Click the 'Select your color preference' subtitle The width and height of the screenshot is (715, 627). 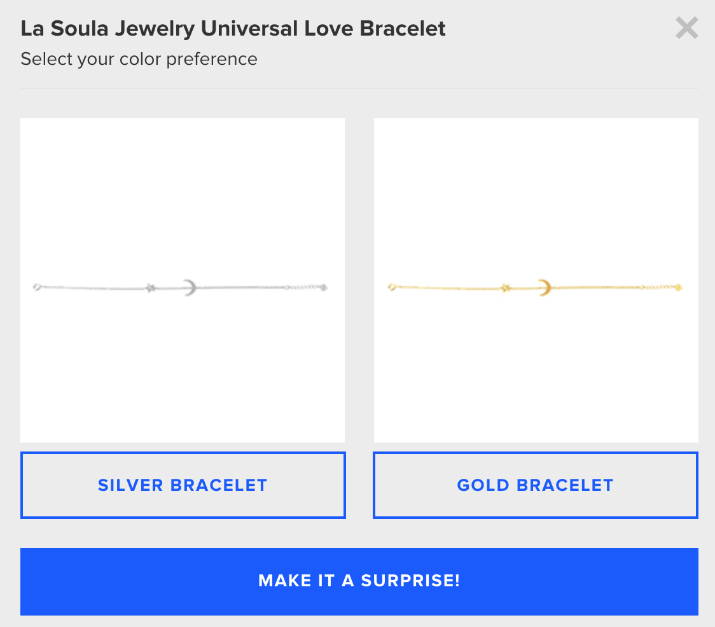pyautogui.click(x=139, y=59)
